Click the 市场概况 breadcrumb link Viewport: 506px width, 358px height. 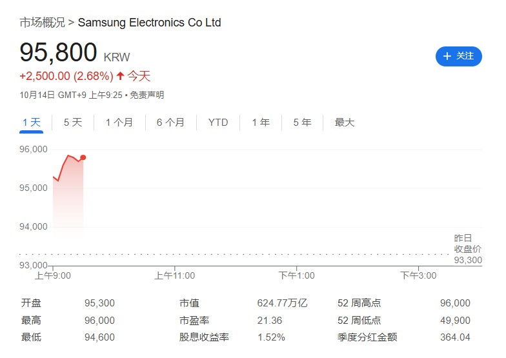tap(42, 23)
